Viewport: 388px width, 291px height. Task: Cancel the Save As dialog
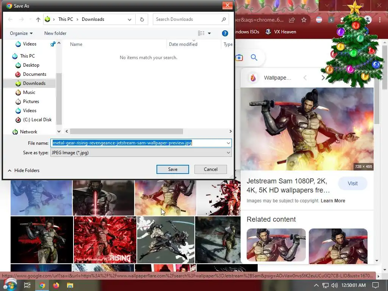click(211, 169)
